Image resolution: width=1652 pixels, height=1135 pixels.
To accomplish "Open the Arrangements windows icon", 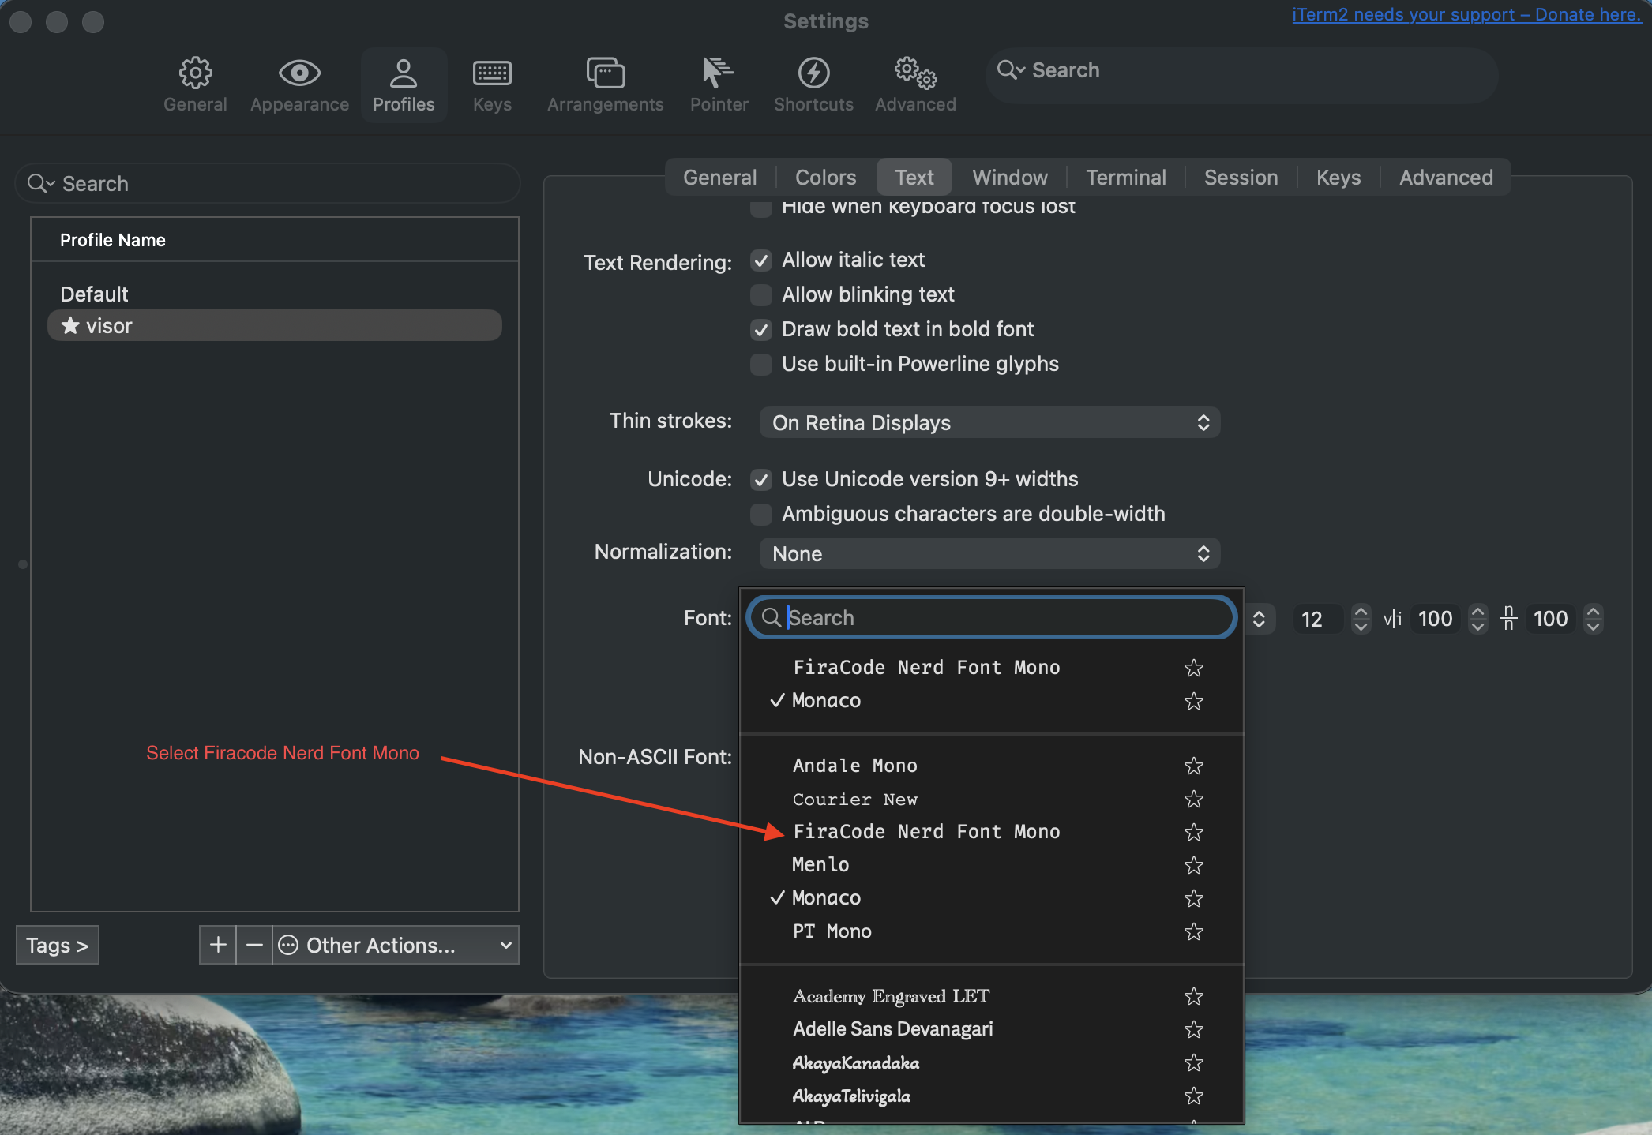I will click(x=606, y=73).
